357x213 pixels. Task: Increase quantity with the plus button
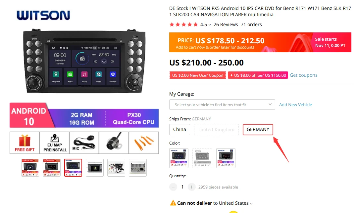192,187
